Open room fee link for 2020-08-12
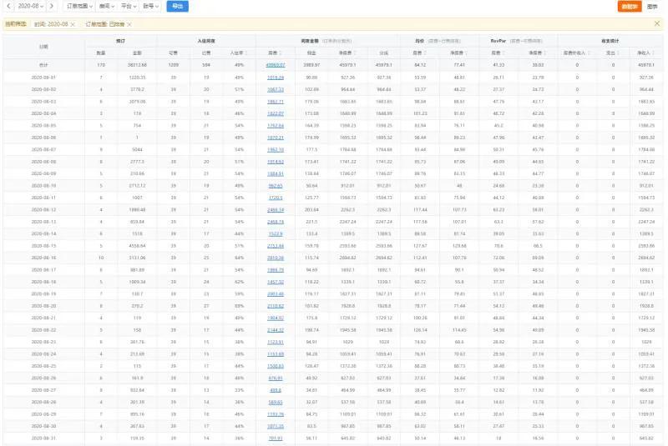This screenshot has height=446, width=668. pos(276,210)
